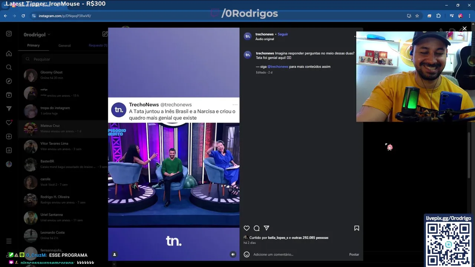
Task: Click the Áudio original label
Action: [x=265, y=39]
